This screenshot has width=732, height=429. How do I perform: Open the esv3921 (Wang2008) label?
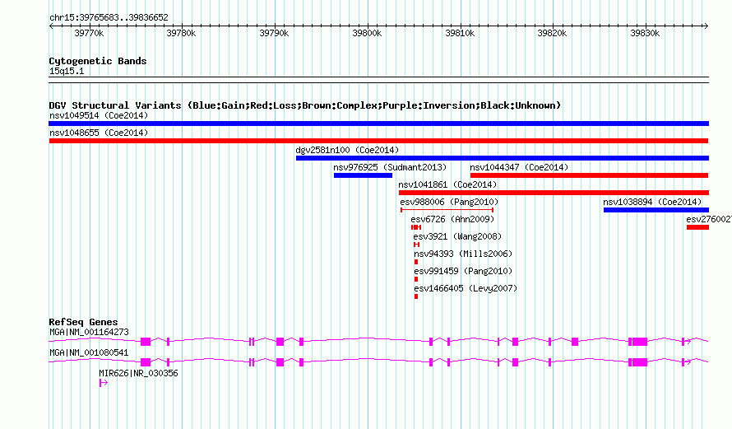457,236
